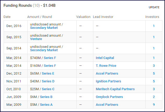165x112 pixels.
Task: Click the $5M amount text
Action: pyautogui.click(x=33, y=104)
